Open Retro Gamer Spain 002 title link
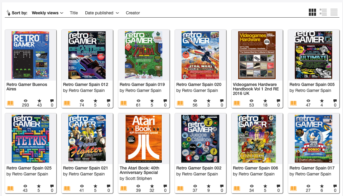Image resolution: width=343 pixels, height=196 pixels. (x=199, y=168)
